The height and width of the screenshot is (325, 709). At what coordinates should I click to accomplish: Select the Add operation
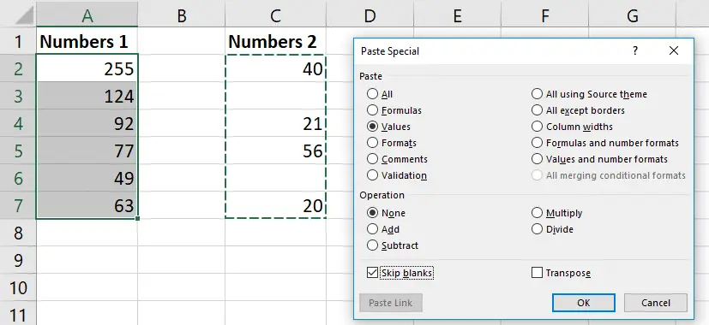[x=373, y=229]
